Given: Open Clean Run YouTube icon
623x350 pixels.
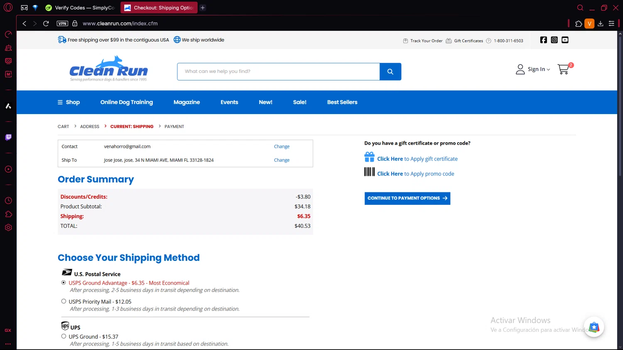Looking at the screenshot, I should pyautogui.click(x=565, y=40).
